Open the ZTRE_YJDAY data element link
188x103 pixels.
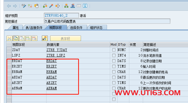(57, 50)
